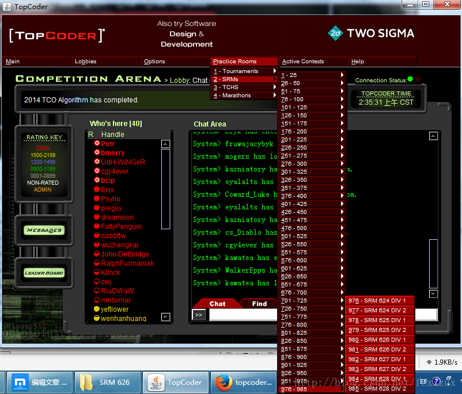
Task: Open the SRM 626 folder taskbar item
Action: pos(107,382)
